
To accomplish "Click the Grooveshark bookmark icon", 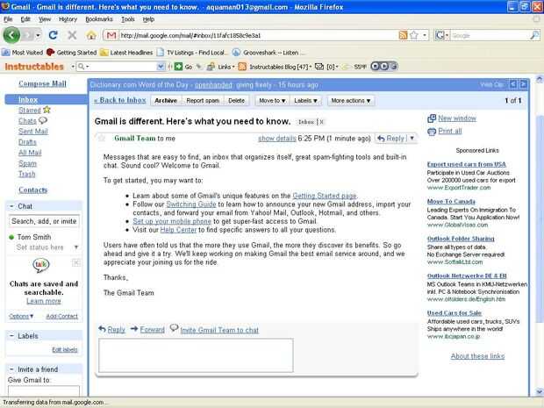I will pos(236,53).
